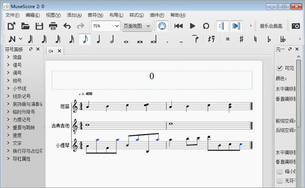The image size is (305, 188).
Task: Open the 添加(A) menu
Action: 74,15
